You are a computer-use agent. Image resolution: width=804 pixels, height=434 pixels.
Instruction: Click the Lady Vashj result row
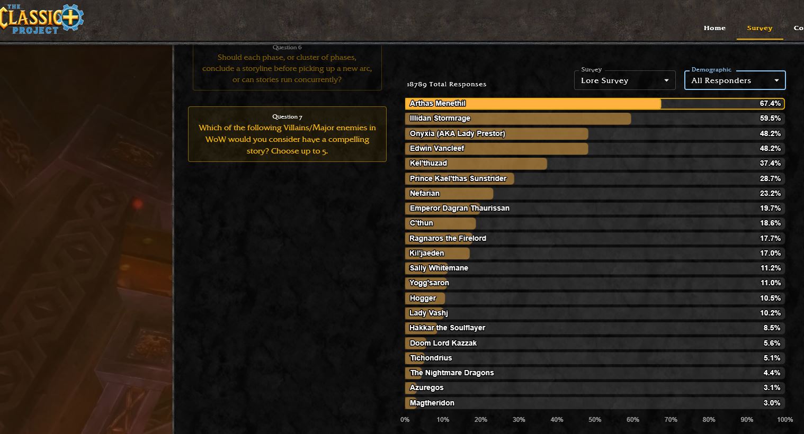595,313
